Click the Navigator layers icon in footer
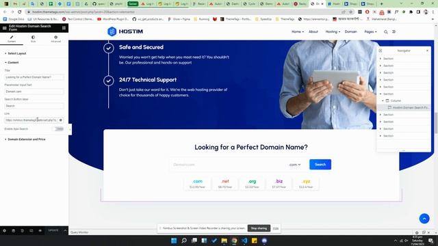The image size is (438, 246). 13,231
